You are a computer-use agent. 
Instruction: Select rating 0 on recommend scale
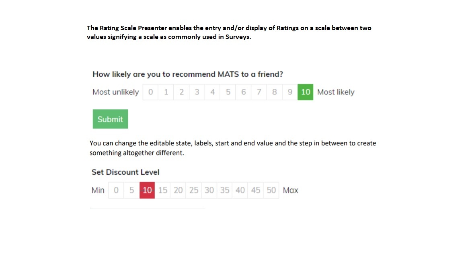(150, 92)
